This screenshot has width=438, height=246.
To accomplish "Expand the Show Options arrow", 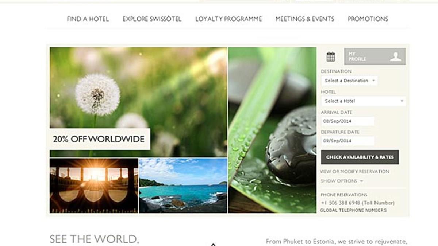I will click(x=361, y=181).
